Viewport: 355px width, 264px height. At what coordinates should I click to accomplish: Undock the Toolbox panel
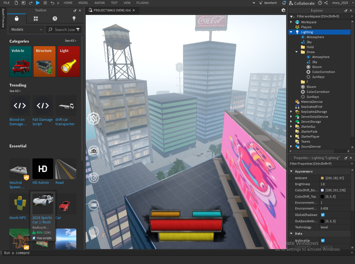(x=75, y=10)
